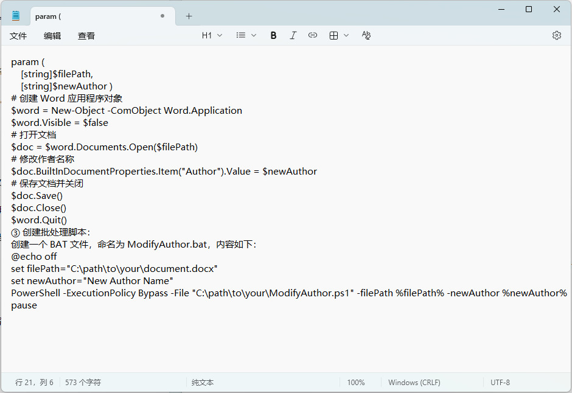Click the line '$word.Visible = $false'
572x393 pixels.
pos(60,122)
